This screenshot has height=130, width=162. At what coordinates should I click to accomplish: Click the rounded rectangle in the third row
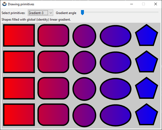(x=53, y=88)
